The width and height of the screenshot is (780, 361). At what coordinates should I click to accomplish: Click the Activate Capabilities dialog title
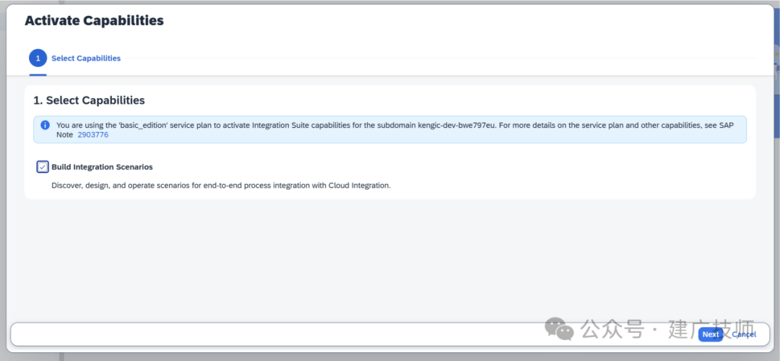[x=94, y=20]
